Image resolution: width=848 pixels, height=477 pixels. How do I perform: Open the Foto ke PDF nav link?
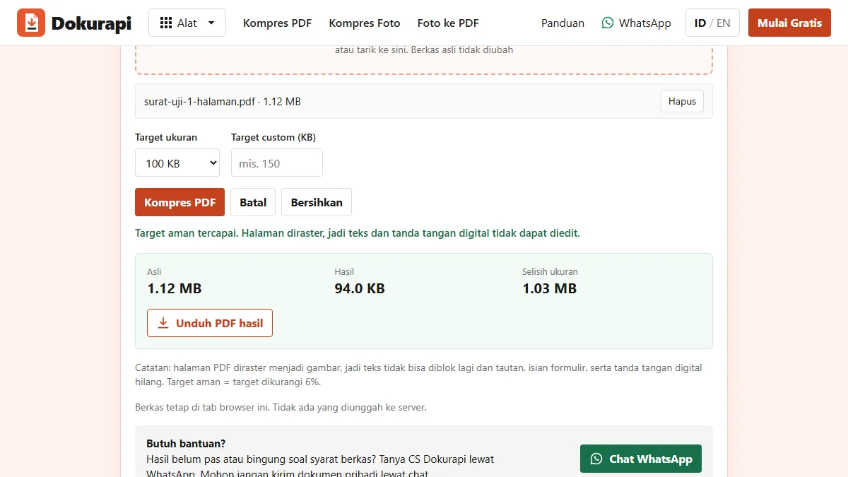click(448, 23)
